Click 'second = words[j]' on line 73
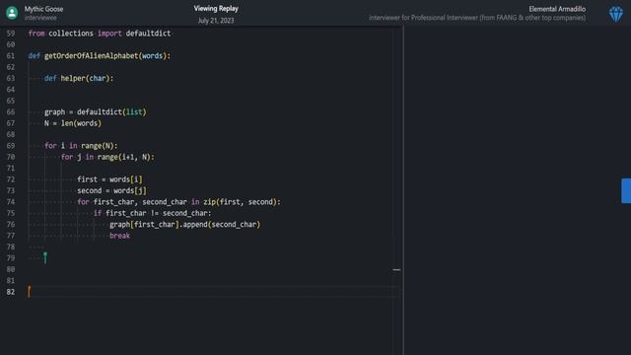This screenshot has width=631, height=355. 111,190
